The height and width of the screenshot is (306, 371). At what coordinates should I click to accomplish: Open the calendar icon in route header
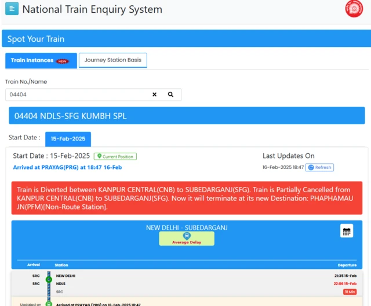(x=347, y=231)
